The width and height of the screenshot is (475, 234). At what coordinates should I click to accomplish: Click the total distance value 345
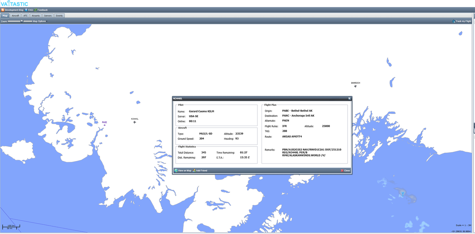tap(204, 152)
